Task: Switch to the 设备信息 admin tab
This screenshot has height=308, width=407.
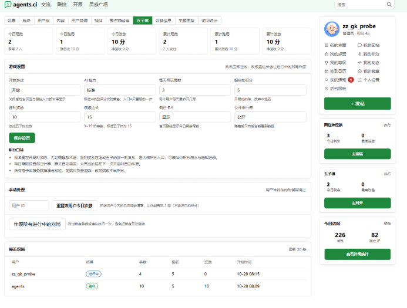Action: [x=163, y=21]
